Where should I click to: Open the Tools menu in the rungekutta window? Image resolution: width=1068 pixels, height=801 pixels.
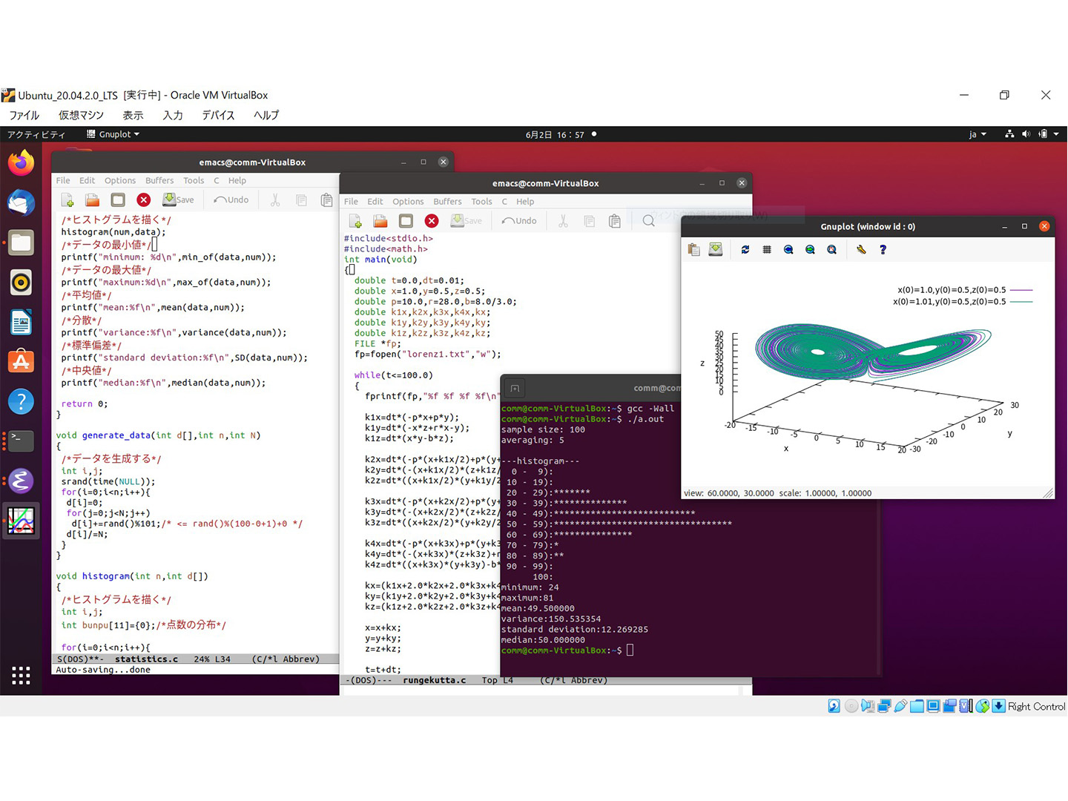tap(481, 201)
